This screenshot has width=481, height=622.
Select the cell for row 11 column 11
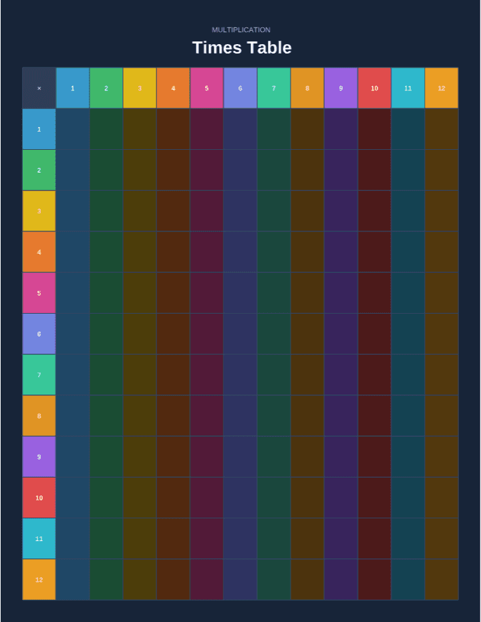coord(408,538)
